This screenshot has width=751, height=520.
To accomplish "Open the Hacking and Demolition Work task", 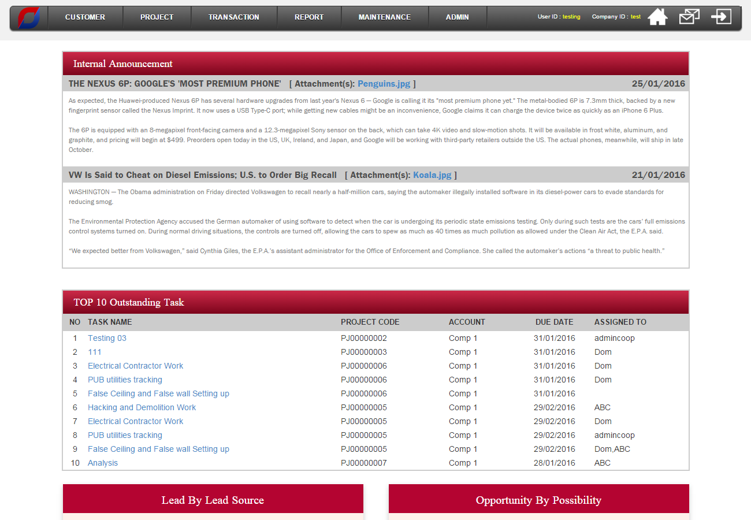I will pyautogui.click(x=142, y=407).
